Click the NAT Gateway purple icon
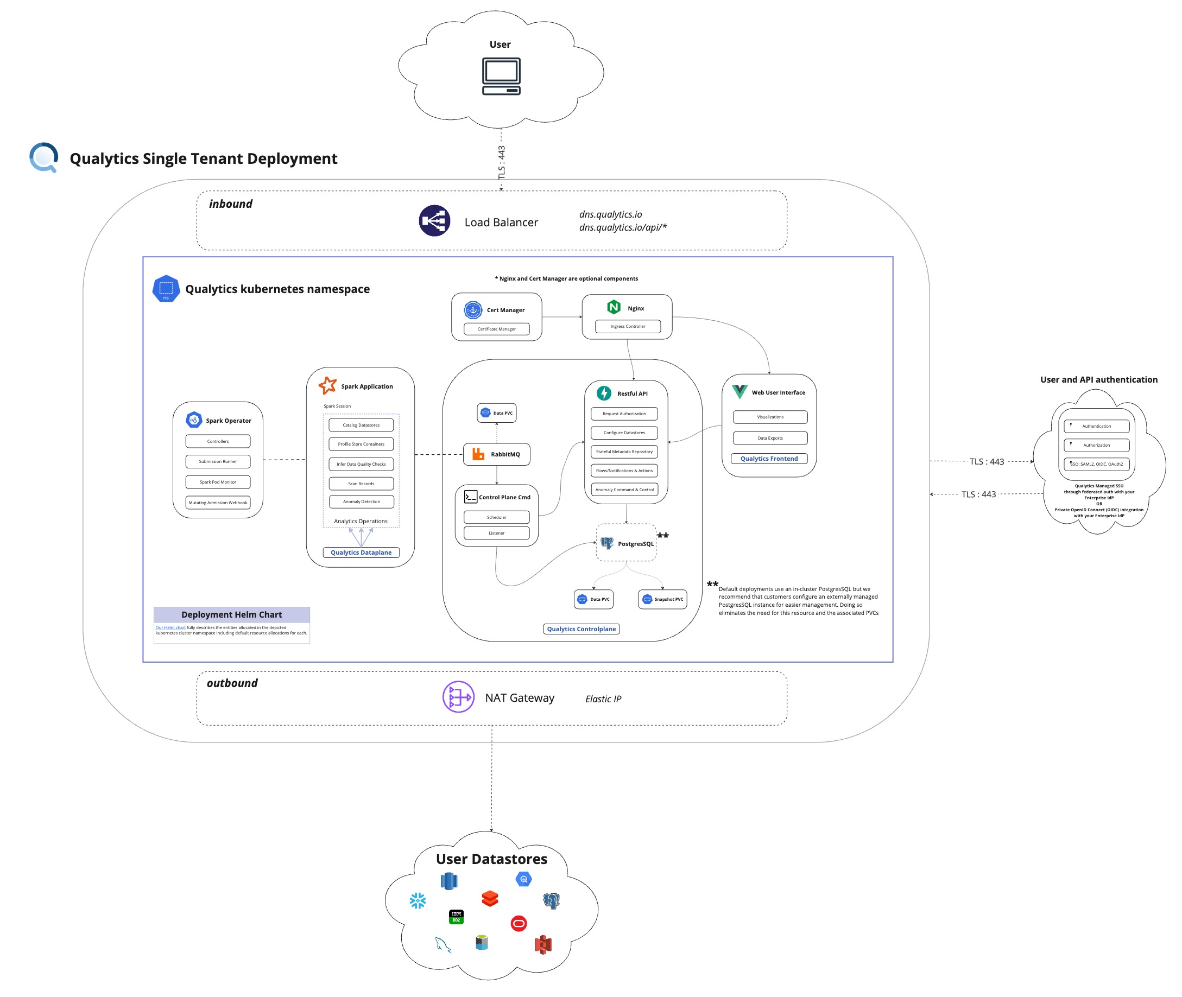 point(458,697)
